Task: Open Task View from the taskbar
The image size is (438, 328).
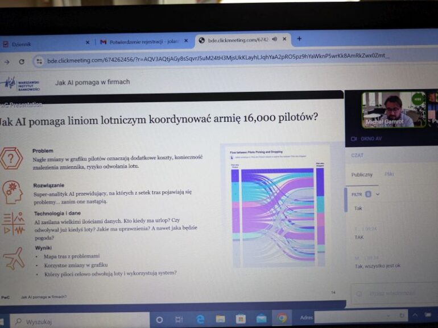Action: pyautogui.click(x=179, y=319)
